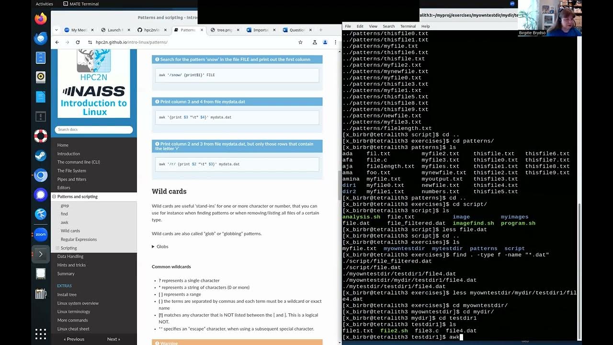Open the tab search dropdown arrow
This screenshot has width=613, height=345.
tap(57, 30)
